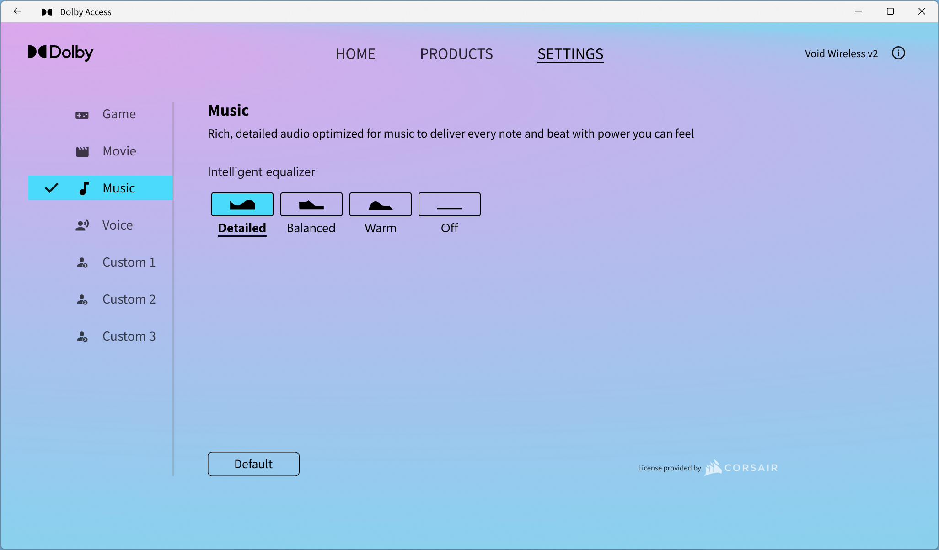Click the Custom 2 profile icon
Image resolution: width=939 pixels, height=550 pixels.
(82, 299)
